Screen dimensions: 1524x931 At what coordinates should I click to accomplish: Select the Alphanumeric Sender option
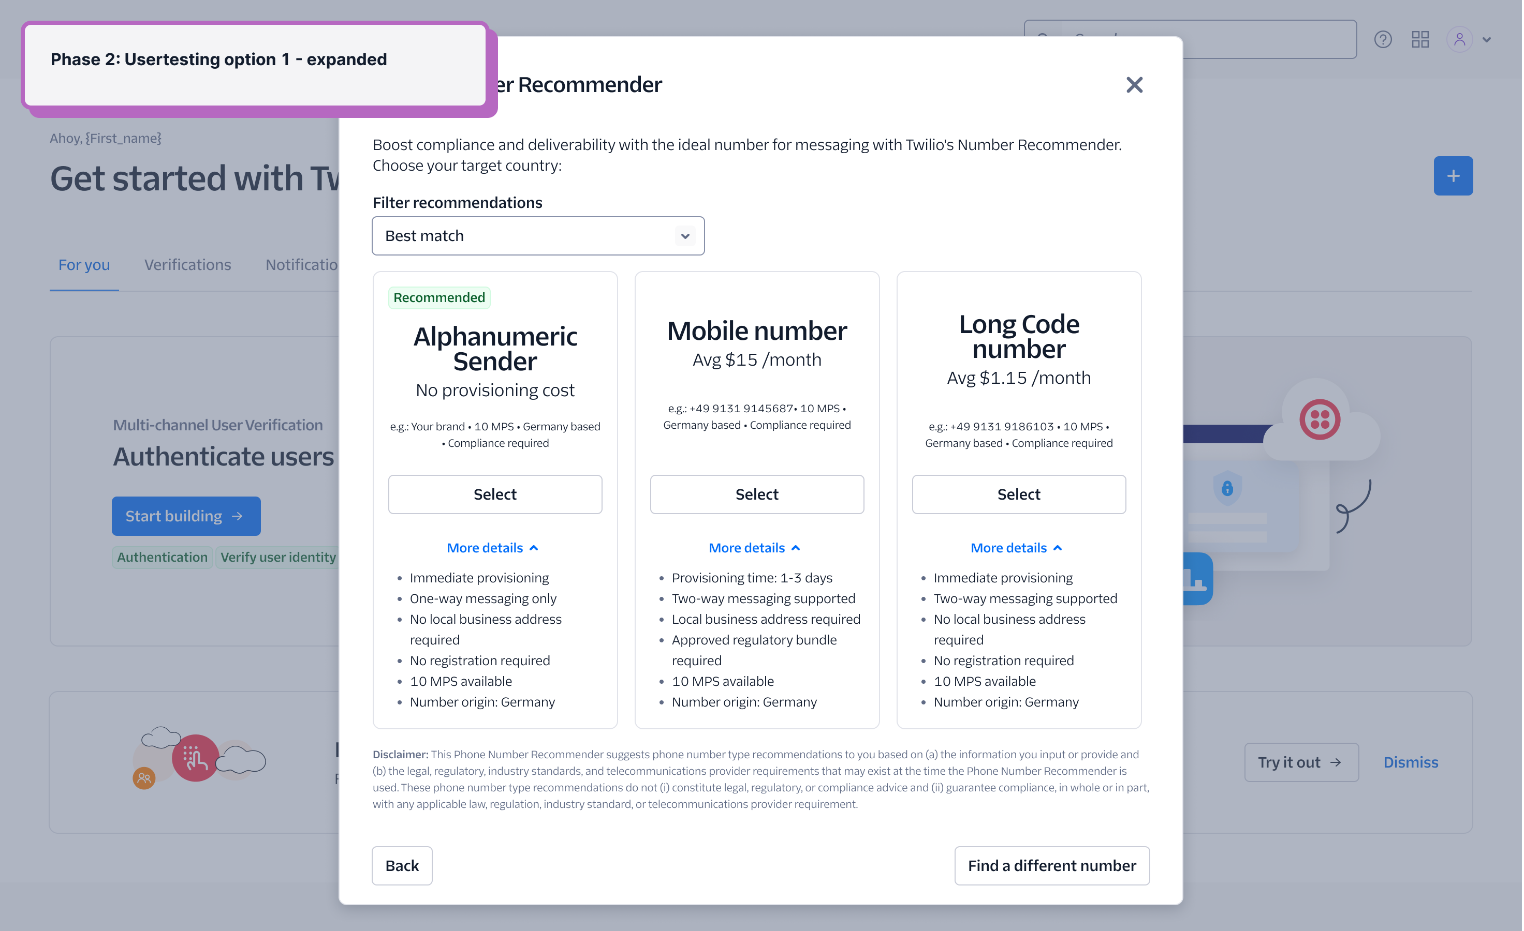click(495, 494)
